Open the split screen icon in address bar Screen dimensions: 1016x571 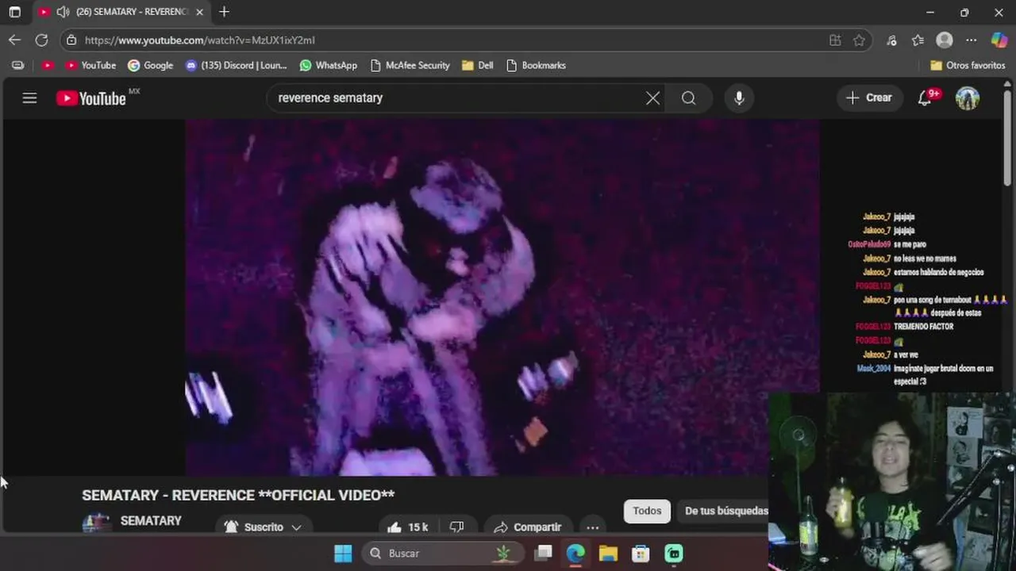(x=835, y=40)
